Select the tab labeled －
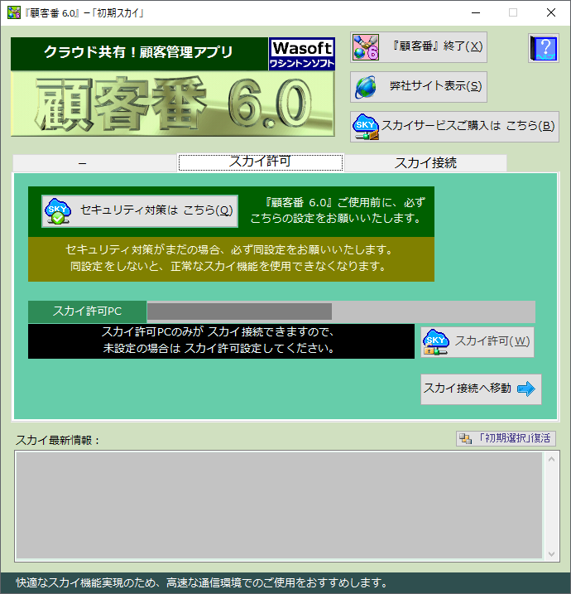The width and height of the screenshot is (571, 594). pyautogui.click(x=95, y=163)
